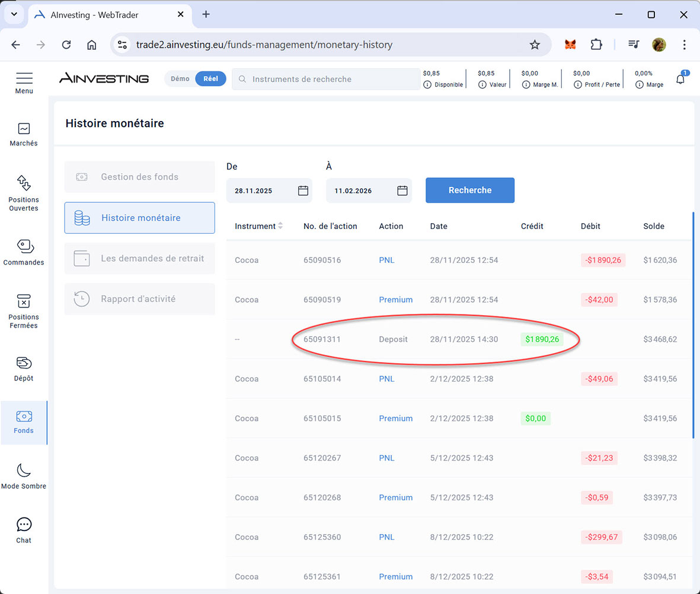Go to Positions Ouvertes in sidebar
The width and height of the screenshot is (700, 594).
[24, 183]
